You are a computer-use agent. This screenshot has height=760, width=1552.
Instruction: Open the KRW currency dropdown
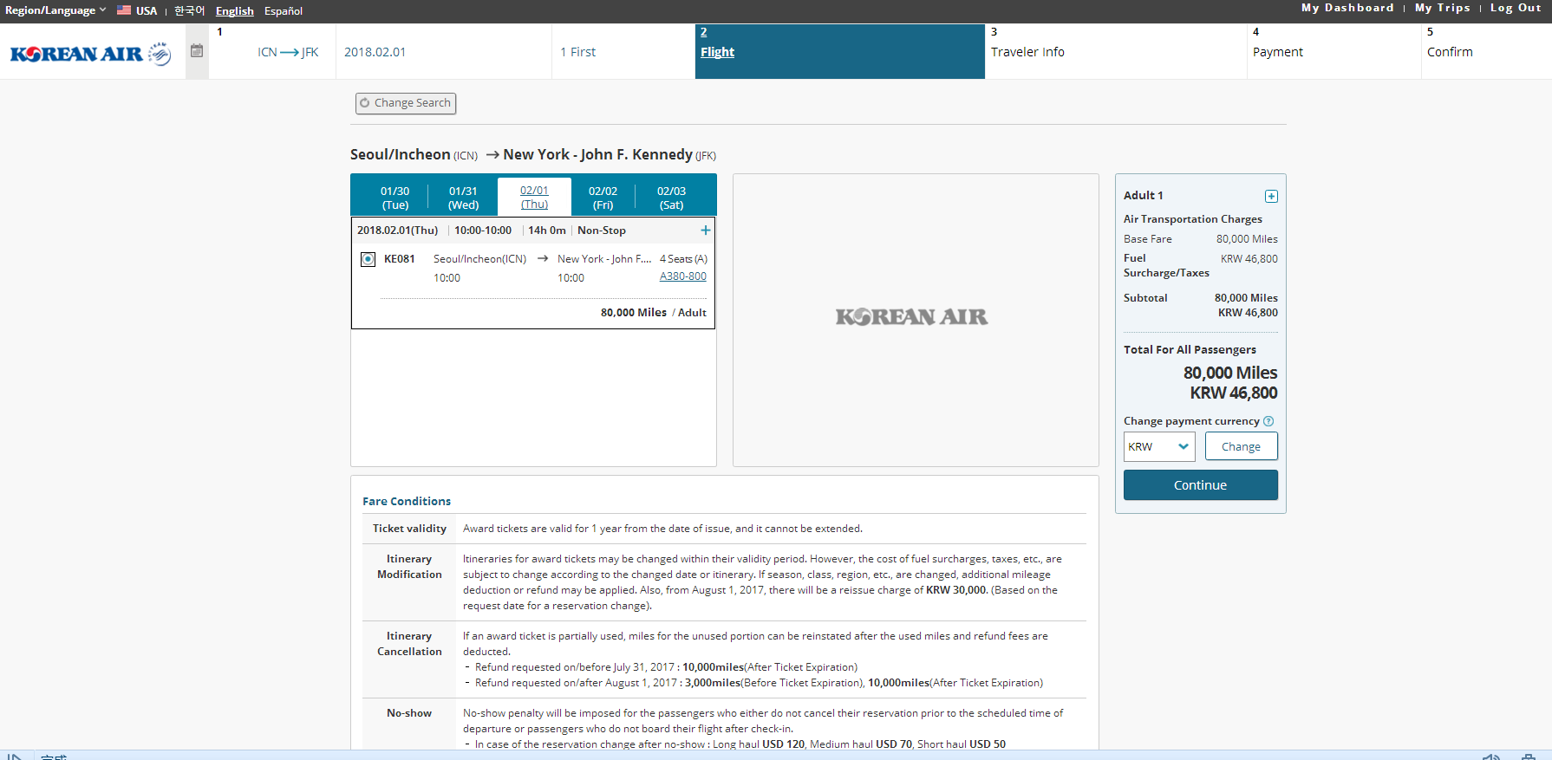[x=1159, y=446]
